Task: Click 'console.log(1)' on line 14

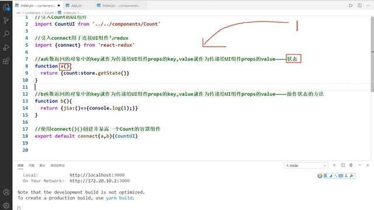Action: pos(109,108)
